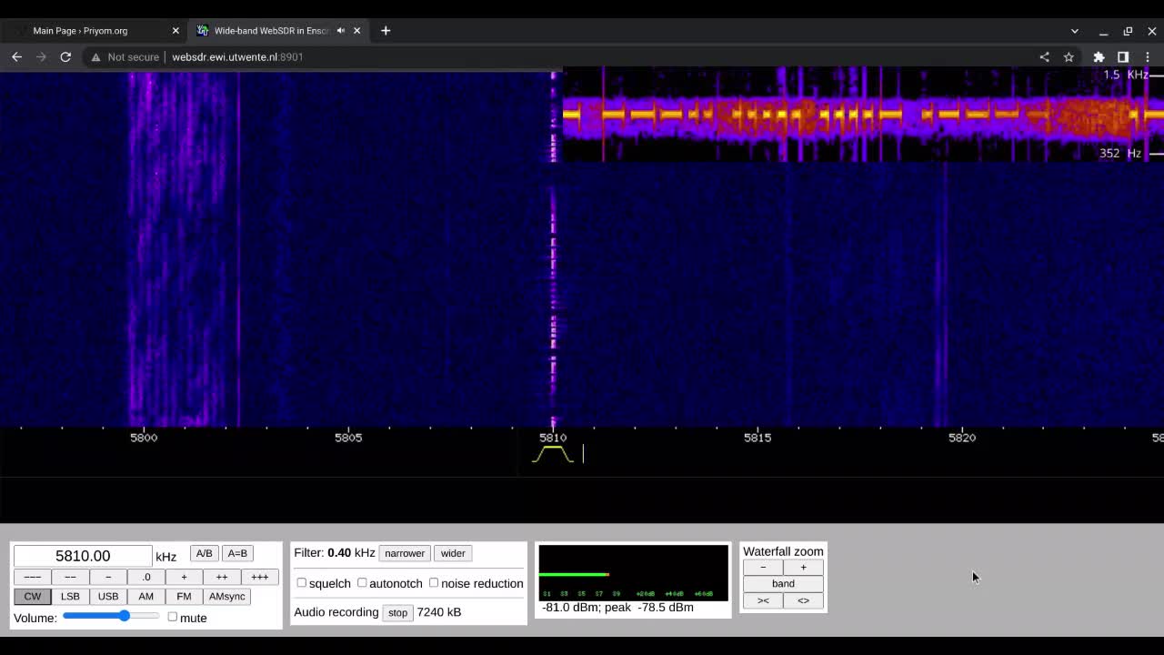Enable autonotch checkbox
The width and height of the screenshot is (1164, 655).
tap(362, 583)
